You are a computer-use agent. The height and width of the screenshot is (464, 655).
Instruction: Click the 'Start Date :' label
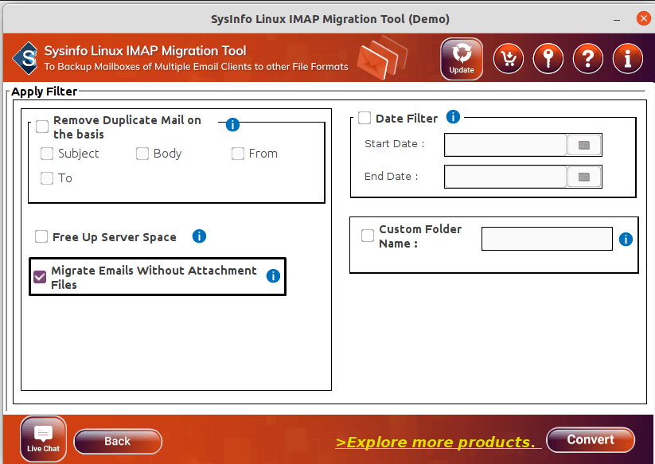[394, 144]
